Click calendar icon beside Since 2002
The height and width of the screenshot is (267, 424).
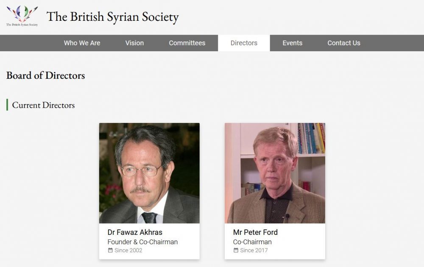pyautogui.click(x=110, y=250)
